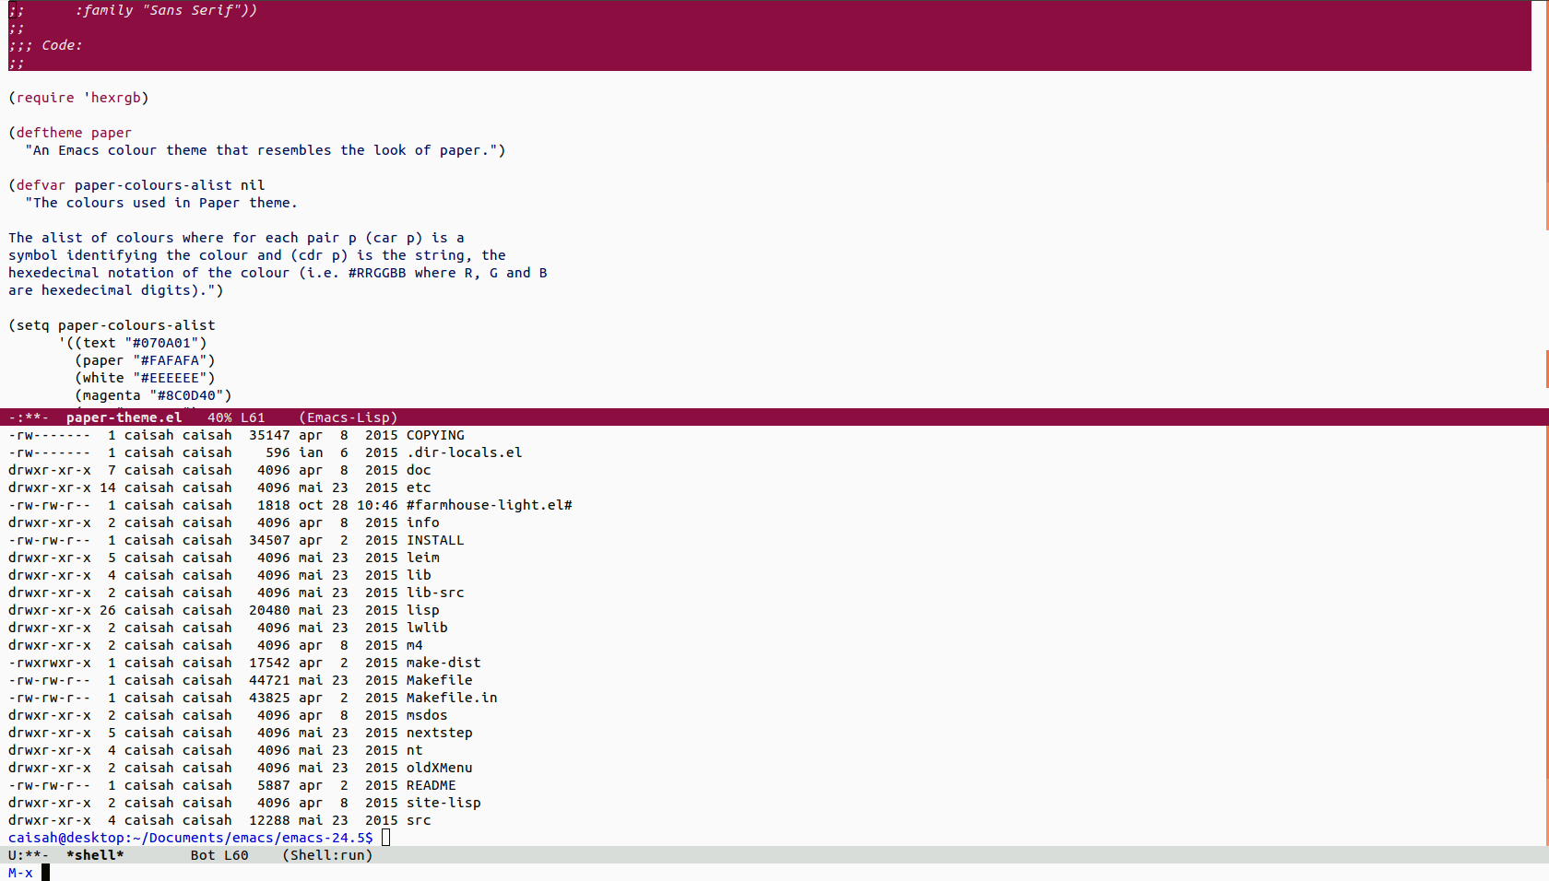
Task: Click the -:**- modified status in top mode line
Action: (29, 417)
